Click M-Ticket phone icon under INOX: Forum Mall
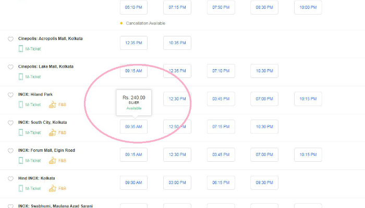 21,160
